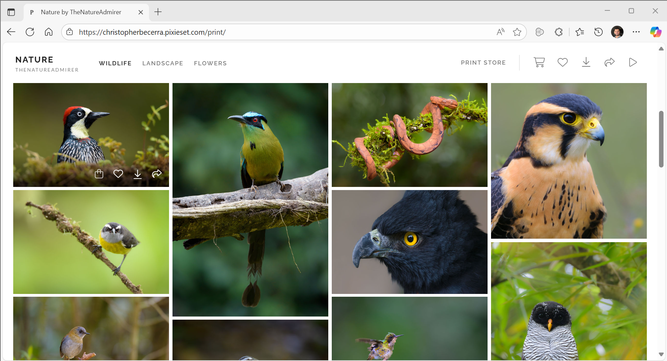The image size is (667, 361).
Task: Open the browser Settings and more menu
Action: [636, 32]
